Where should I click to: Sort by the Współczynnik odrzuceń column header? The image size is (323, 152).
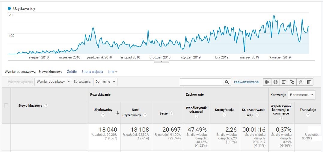[196, 111]
